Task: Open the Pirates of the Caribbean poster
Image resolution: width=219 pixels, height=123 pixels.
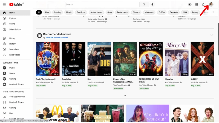Action: point(125,59)
